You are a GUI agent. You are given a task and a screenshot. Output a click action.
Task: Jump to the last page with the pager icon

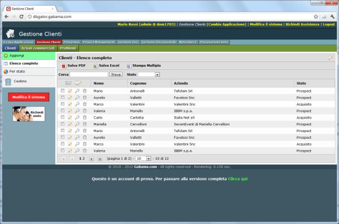point(100,159)
